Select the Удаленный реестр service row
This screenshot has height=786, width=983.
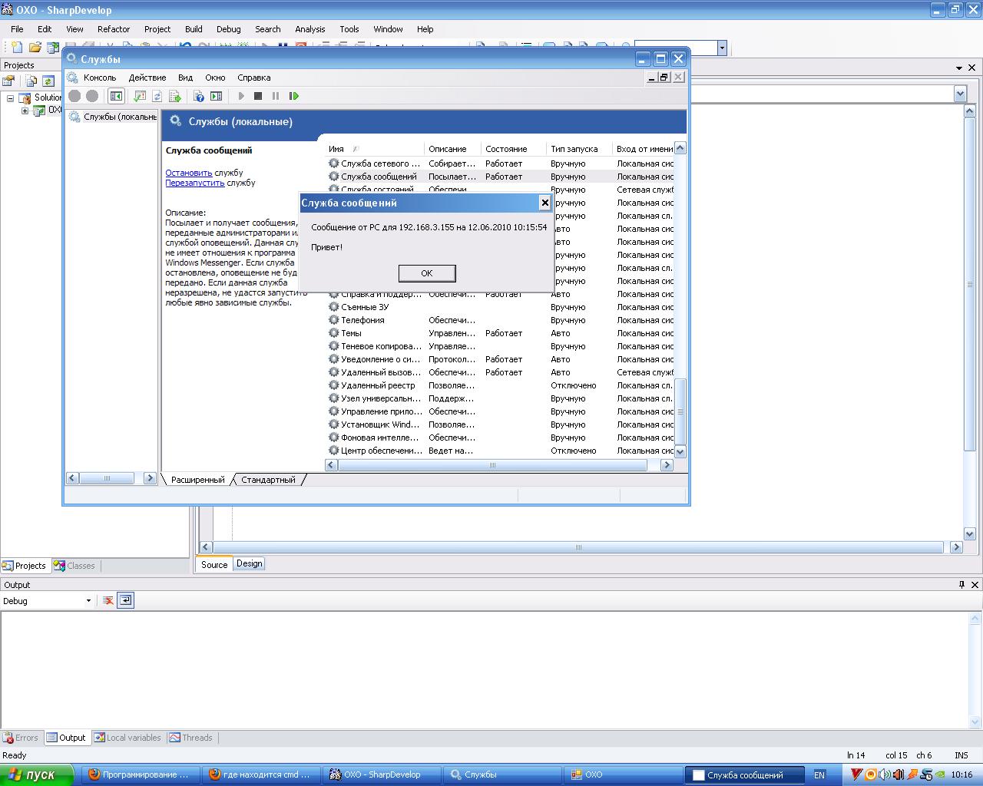point(500,385)
